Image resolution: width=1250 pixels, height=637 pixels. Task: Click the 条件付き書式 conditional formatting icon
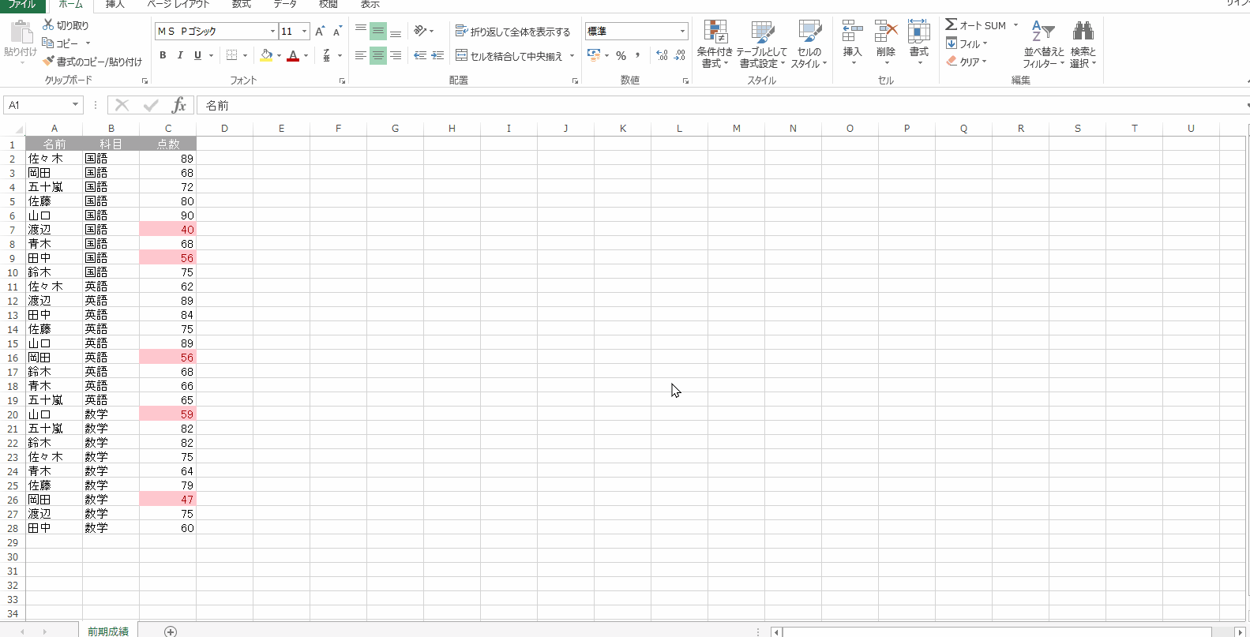(715, 33)
